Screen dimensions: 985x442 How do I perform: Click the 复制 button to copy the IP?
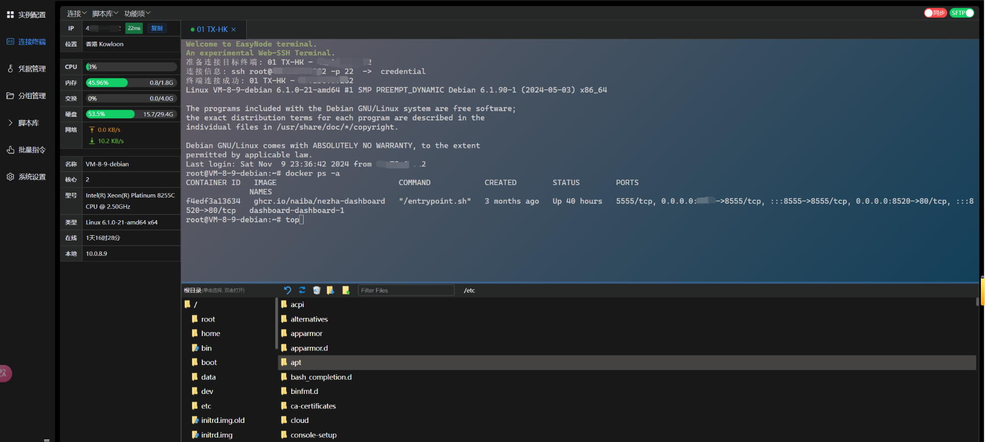pos(157,28)
